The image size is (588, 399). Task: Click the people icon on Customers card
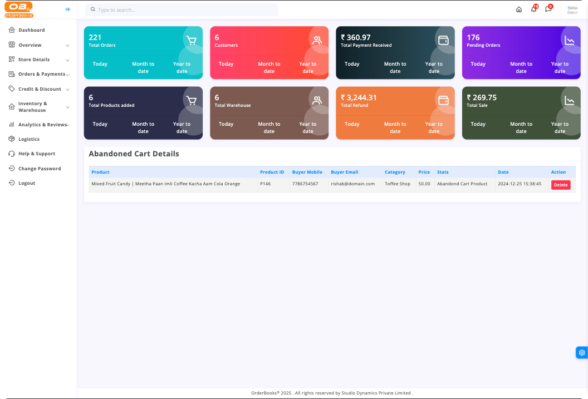coord(317,40)
